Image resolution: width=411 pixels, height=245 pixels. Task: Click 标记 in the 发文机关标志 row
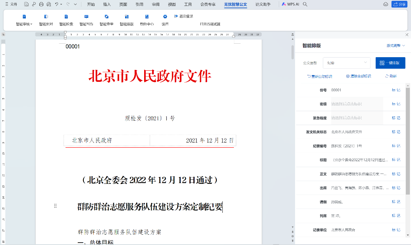[396, 132]
